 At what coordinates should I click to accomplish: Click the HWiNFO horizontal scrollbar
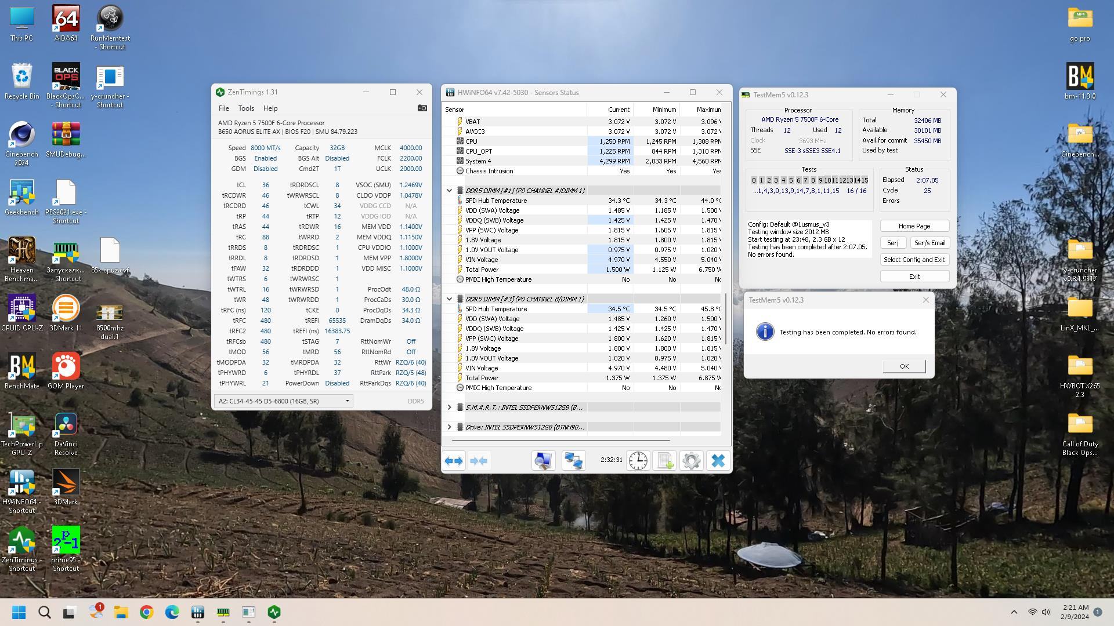coord(560,441)
